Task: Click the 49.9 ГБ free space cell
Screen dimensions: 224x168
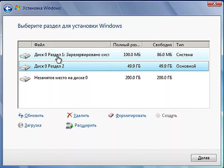Action: pos(165,66)
